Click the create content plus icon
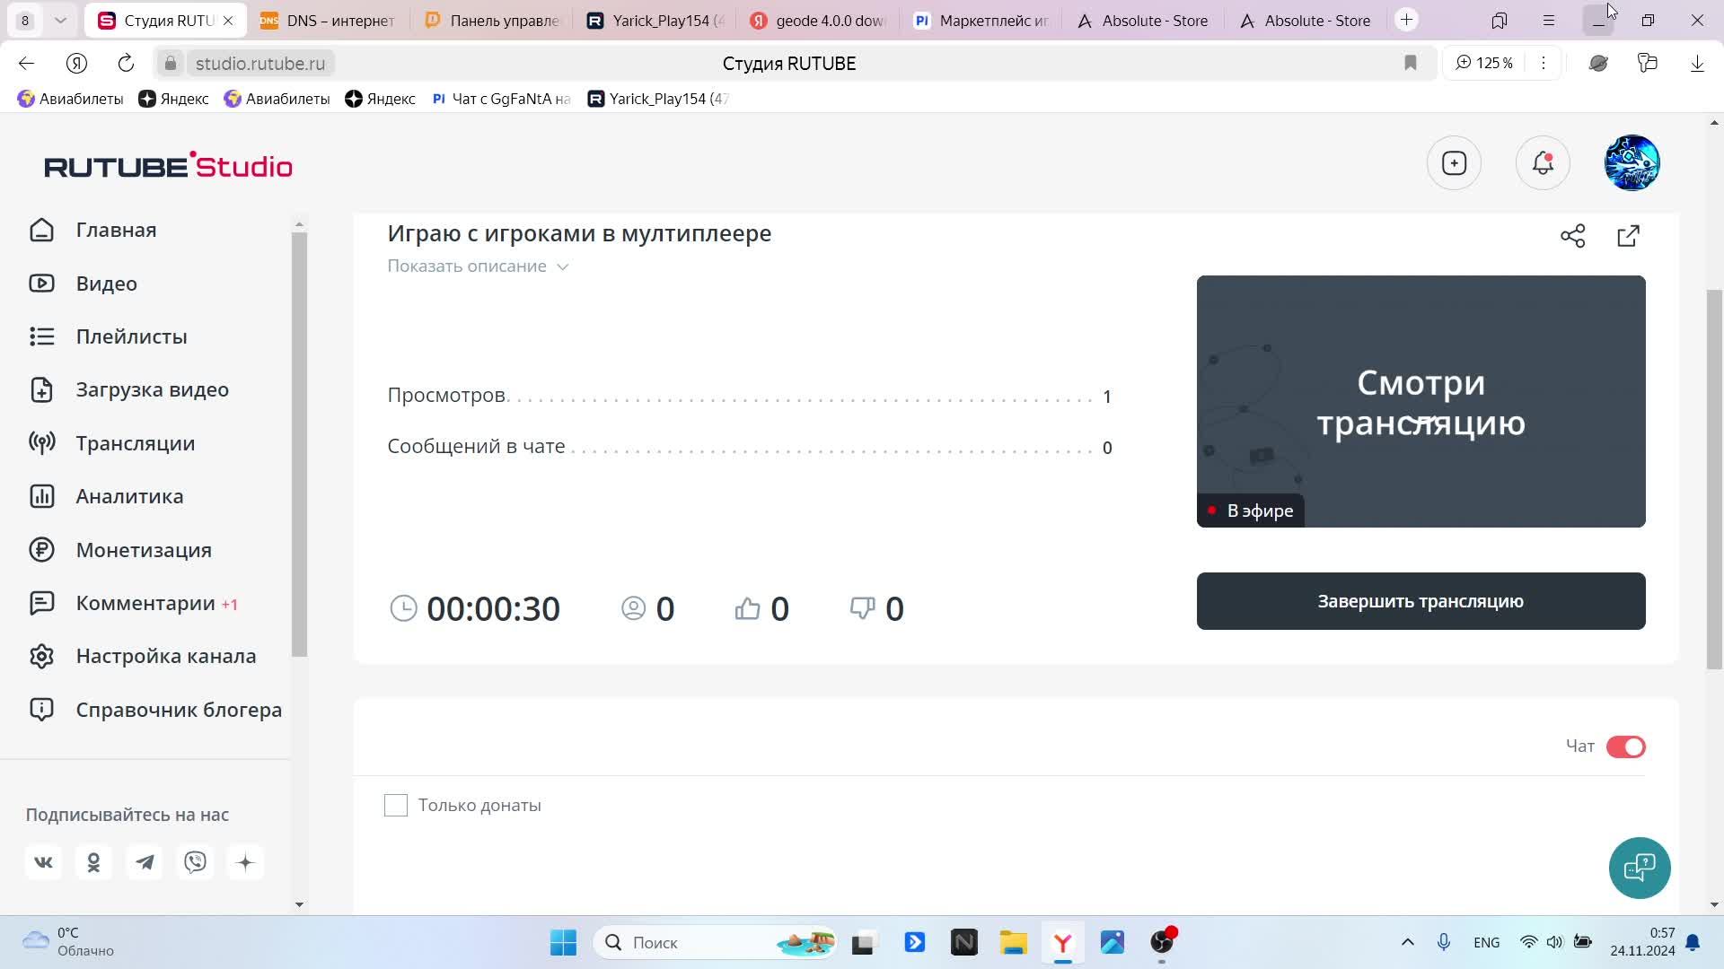This screenshot has width=1724, height=969. click(1454, 163)
